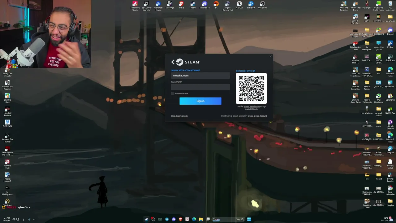
Task: Click the taskbar search box
Action: [228, 219]
